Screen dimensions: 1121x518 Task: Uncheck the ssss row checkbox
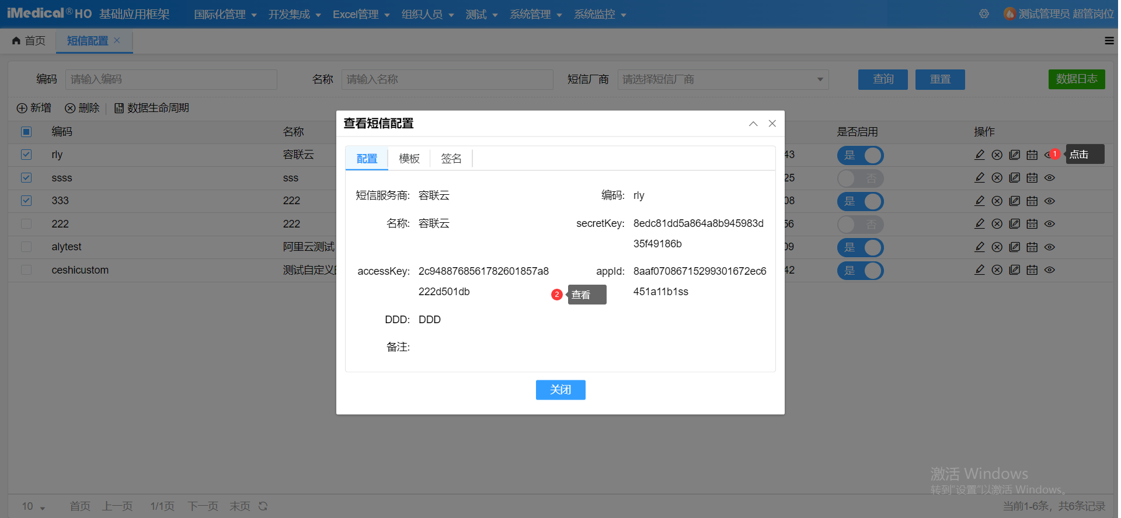[26, 178]
